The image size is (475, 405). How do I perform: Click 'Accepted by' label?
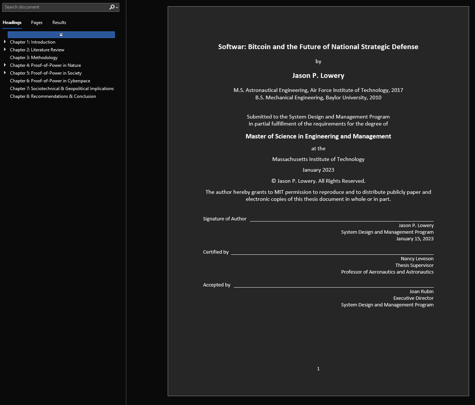(216, 285)
